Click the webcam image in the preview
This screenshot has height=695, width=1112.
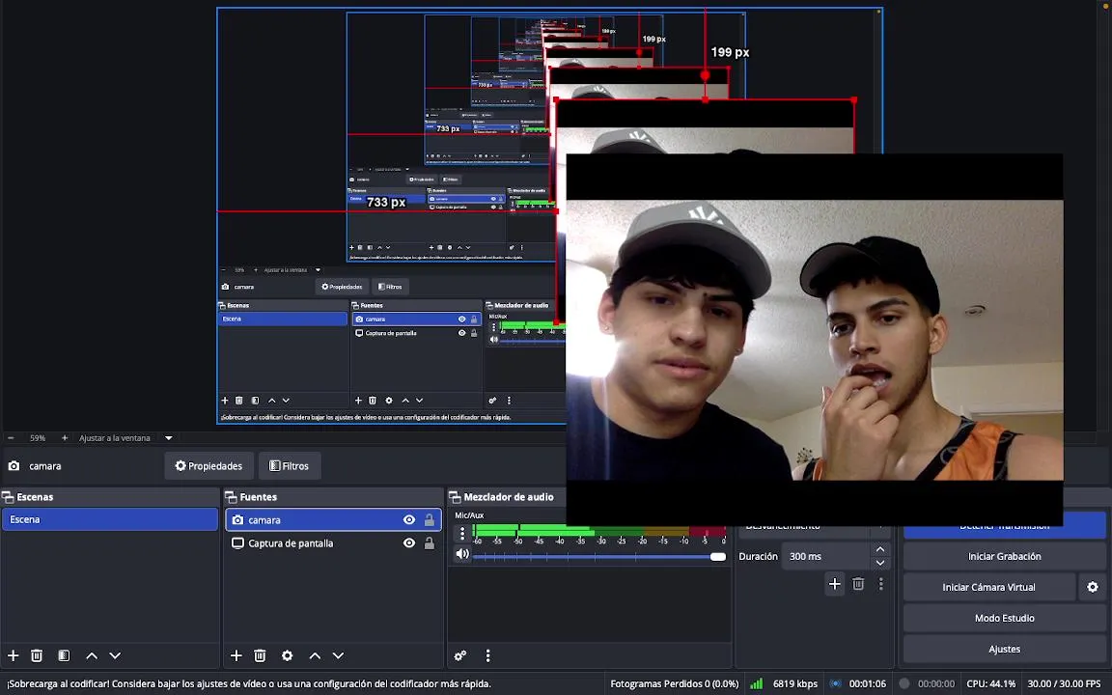pyautogui.click(x=814, y=340)
